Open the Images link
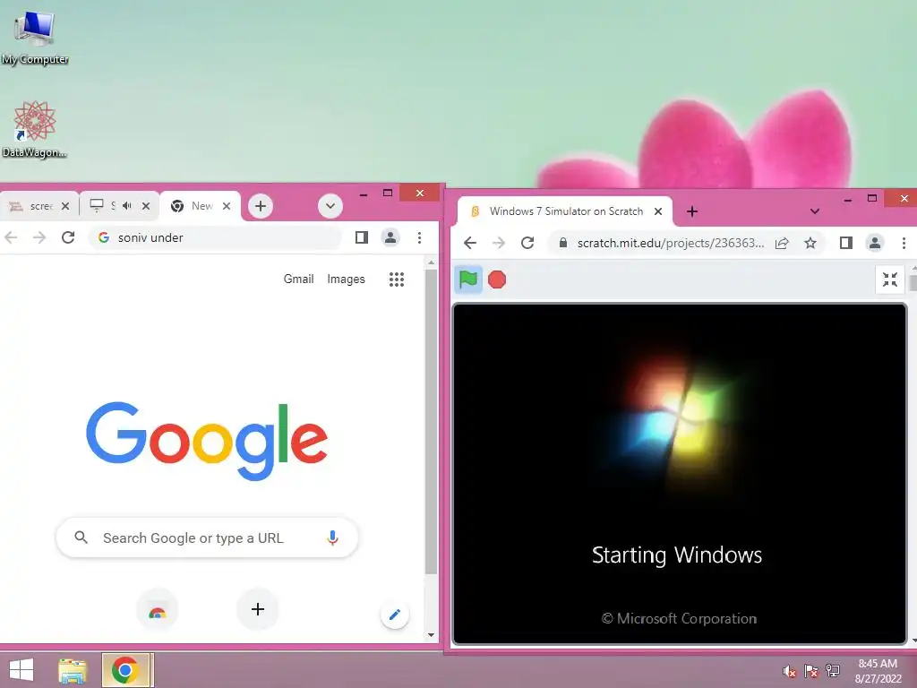 click(x=346, y=279)
